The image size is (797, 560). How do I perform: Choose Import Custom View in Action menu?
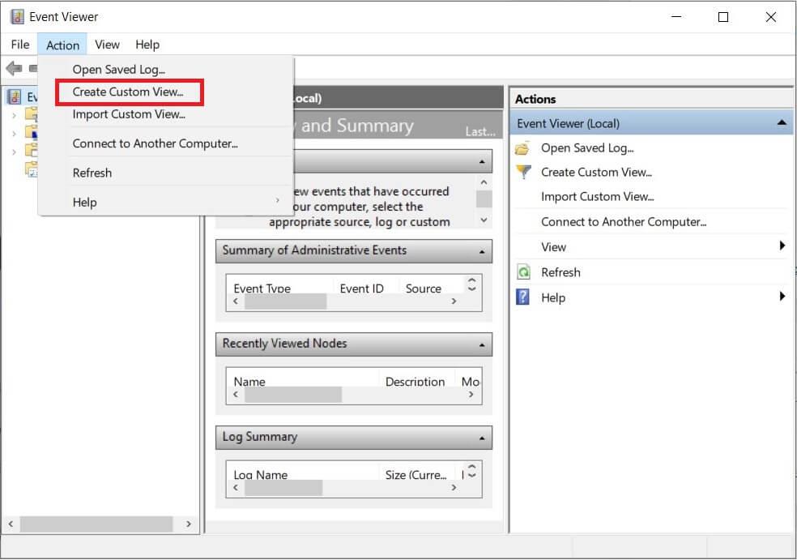tap(166, 114)
